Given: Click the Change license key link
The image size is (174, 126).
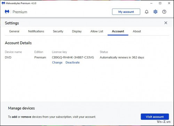Looking at the screenshot, I should coord(57,62).
